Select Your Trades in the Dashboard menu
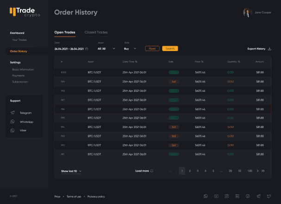Viewport: 281px width, 204px height. (x=19, y=40)
